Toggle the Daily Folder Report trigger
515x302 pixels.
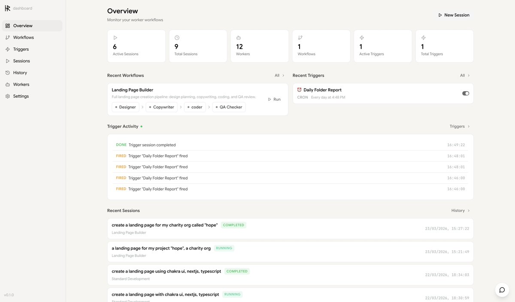click(x=466, y=93)
